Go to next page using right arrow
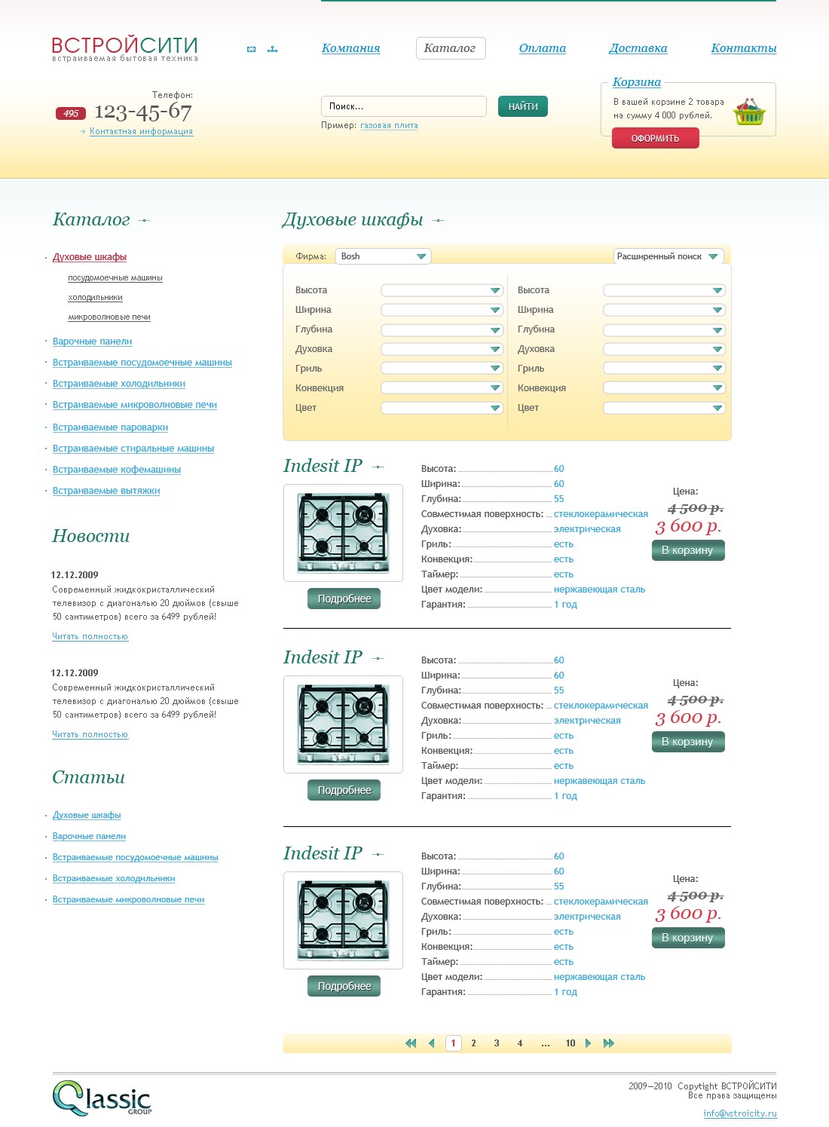Viewport: 829px width, 1127px height. click(589, 1043)
